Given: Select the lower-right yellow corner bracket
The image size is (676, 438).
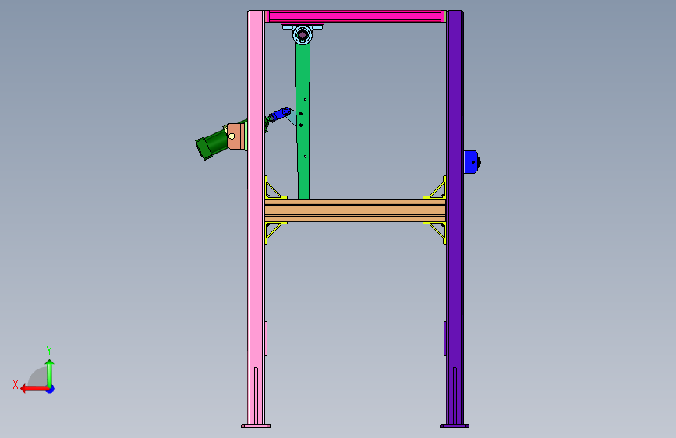Looking at the screenshot, I should point(435,233).
